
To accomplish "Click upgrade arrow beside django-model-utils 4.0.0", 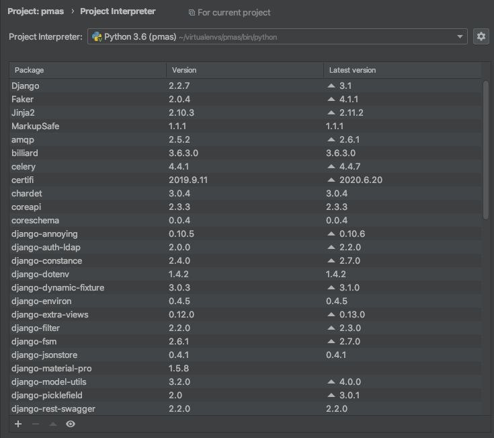I will click(331, 381).
